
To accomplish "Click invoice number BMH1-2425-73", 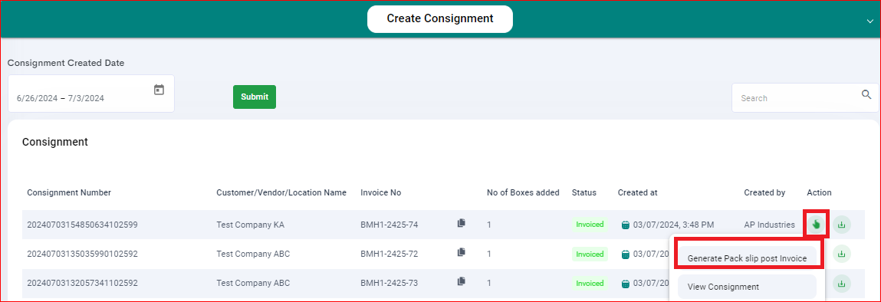I will [x=390, y=283].
